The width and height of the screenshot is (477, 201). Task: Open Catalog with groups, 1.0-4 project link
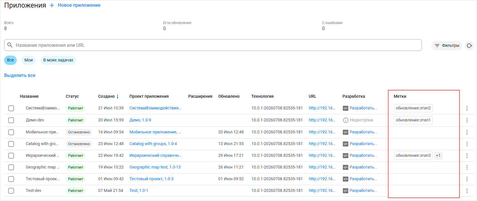coord(153,144)
